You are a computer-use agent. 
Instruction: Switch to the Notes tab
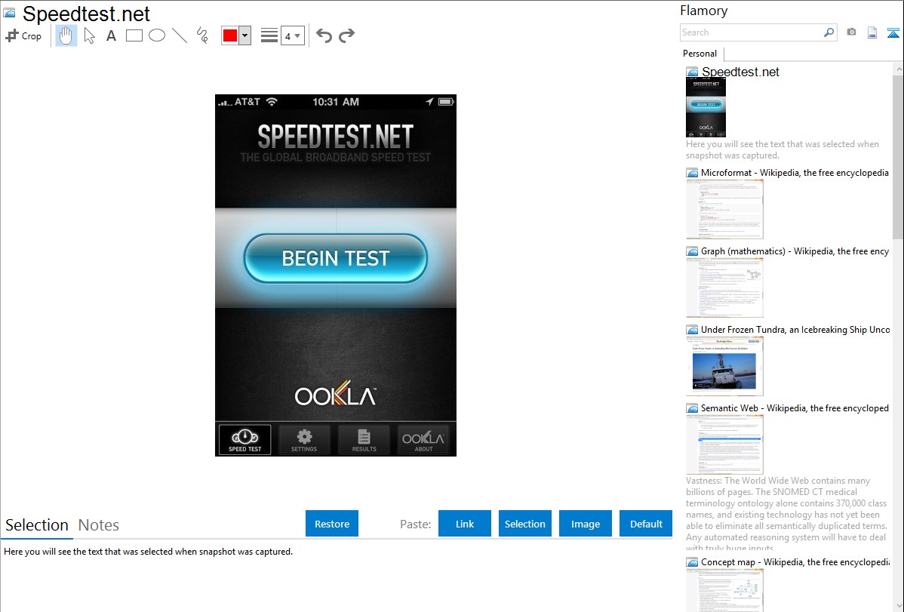point(98,525)
